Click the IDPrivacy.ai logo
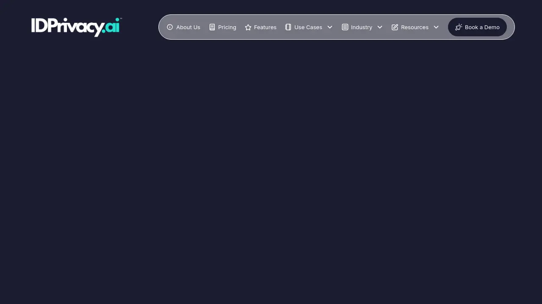The height and width of the screenshot is (304, 542). click(77, 27)
